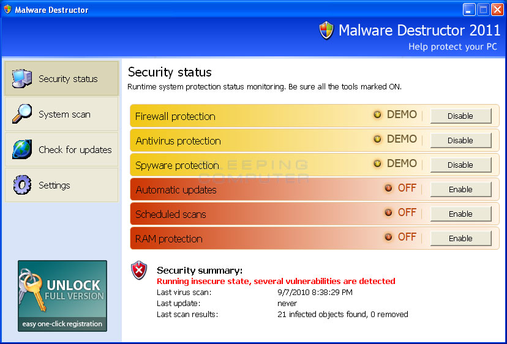Click the red status dot for Scheduled scans
The height and width of the screenshot is (344, 507).
click(388, 212)
